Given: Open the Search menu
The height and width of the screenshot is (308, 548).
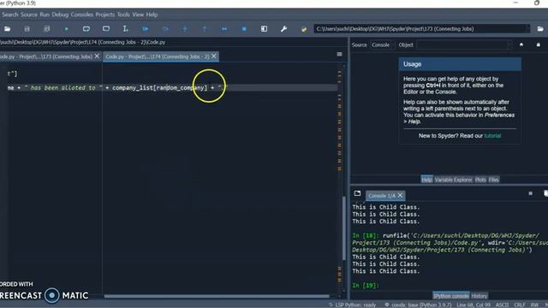Looking at the screenshot, I should (x=9, y=15).
